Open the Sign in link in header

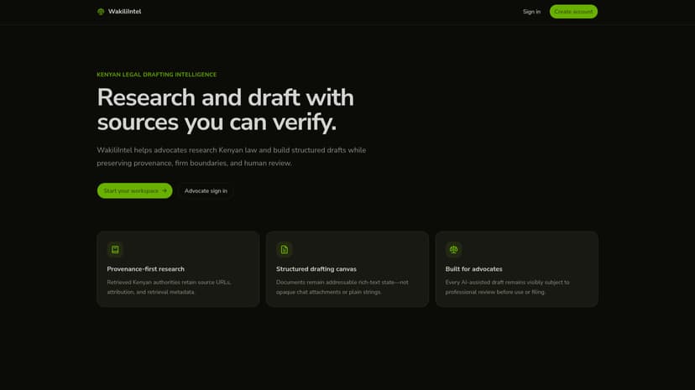[531, 12]
